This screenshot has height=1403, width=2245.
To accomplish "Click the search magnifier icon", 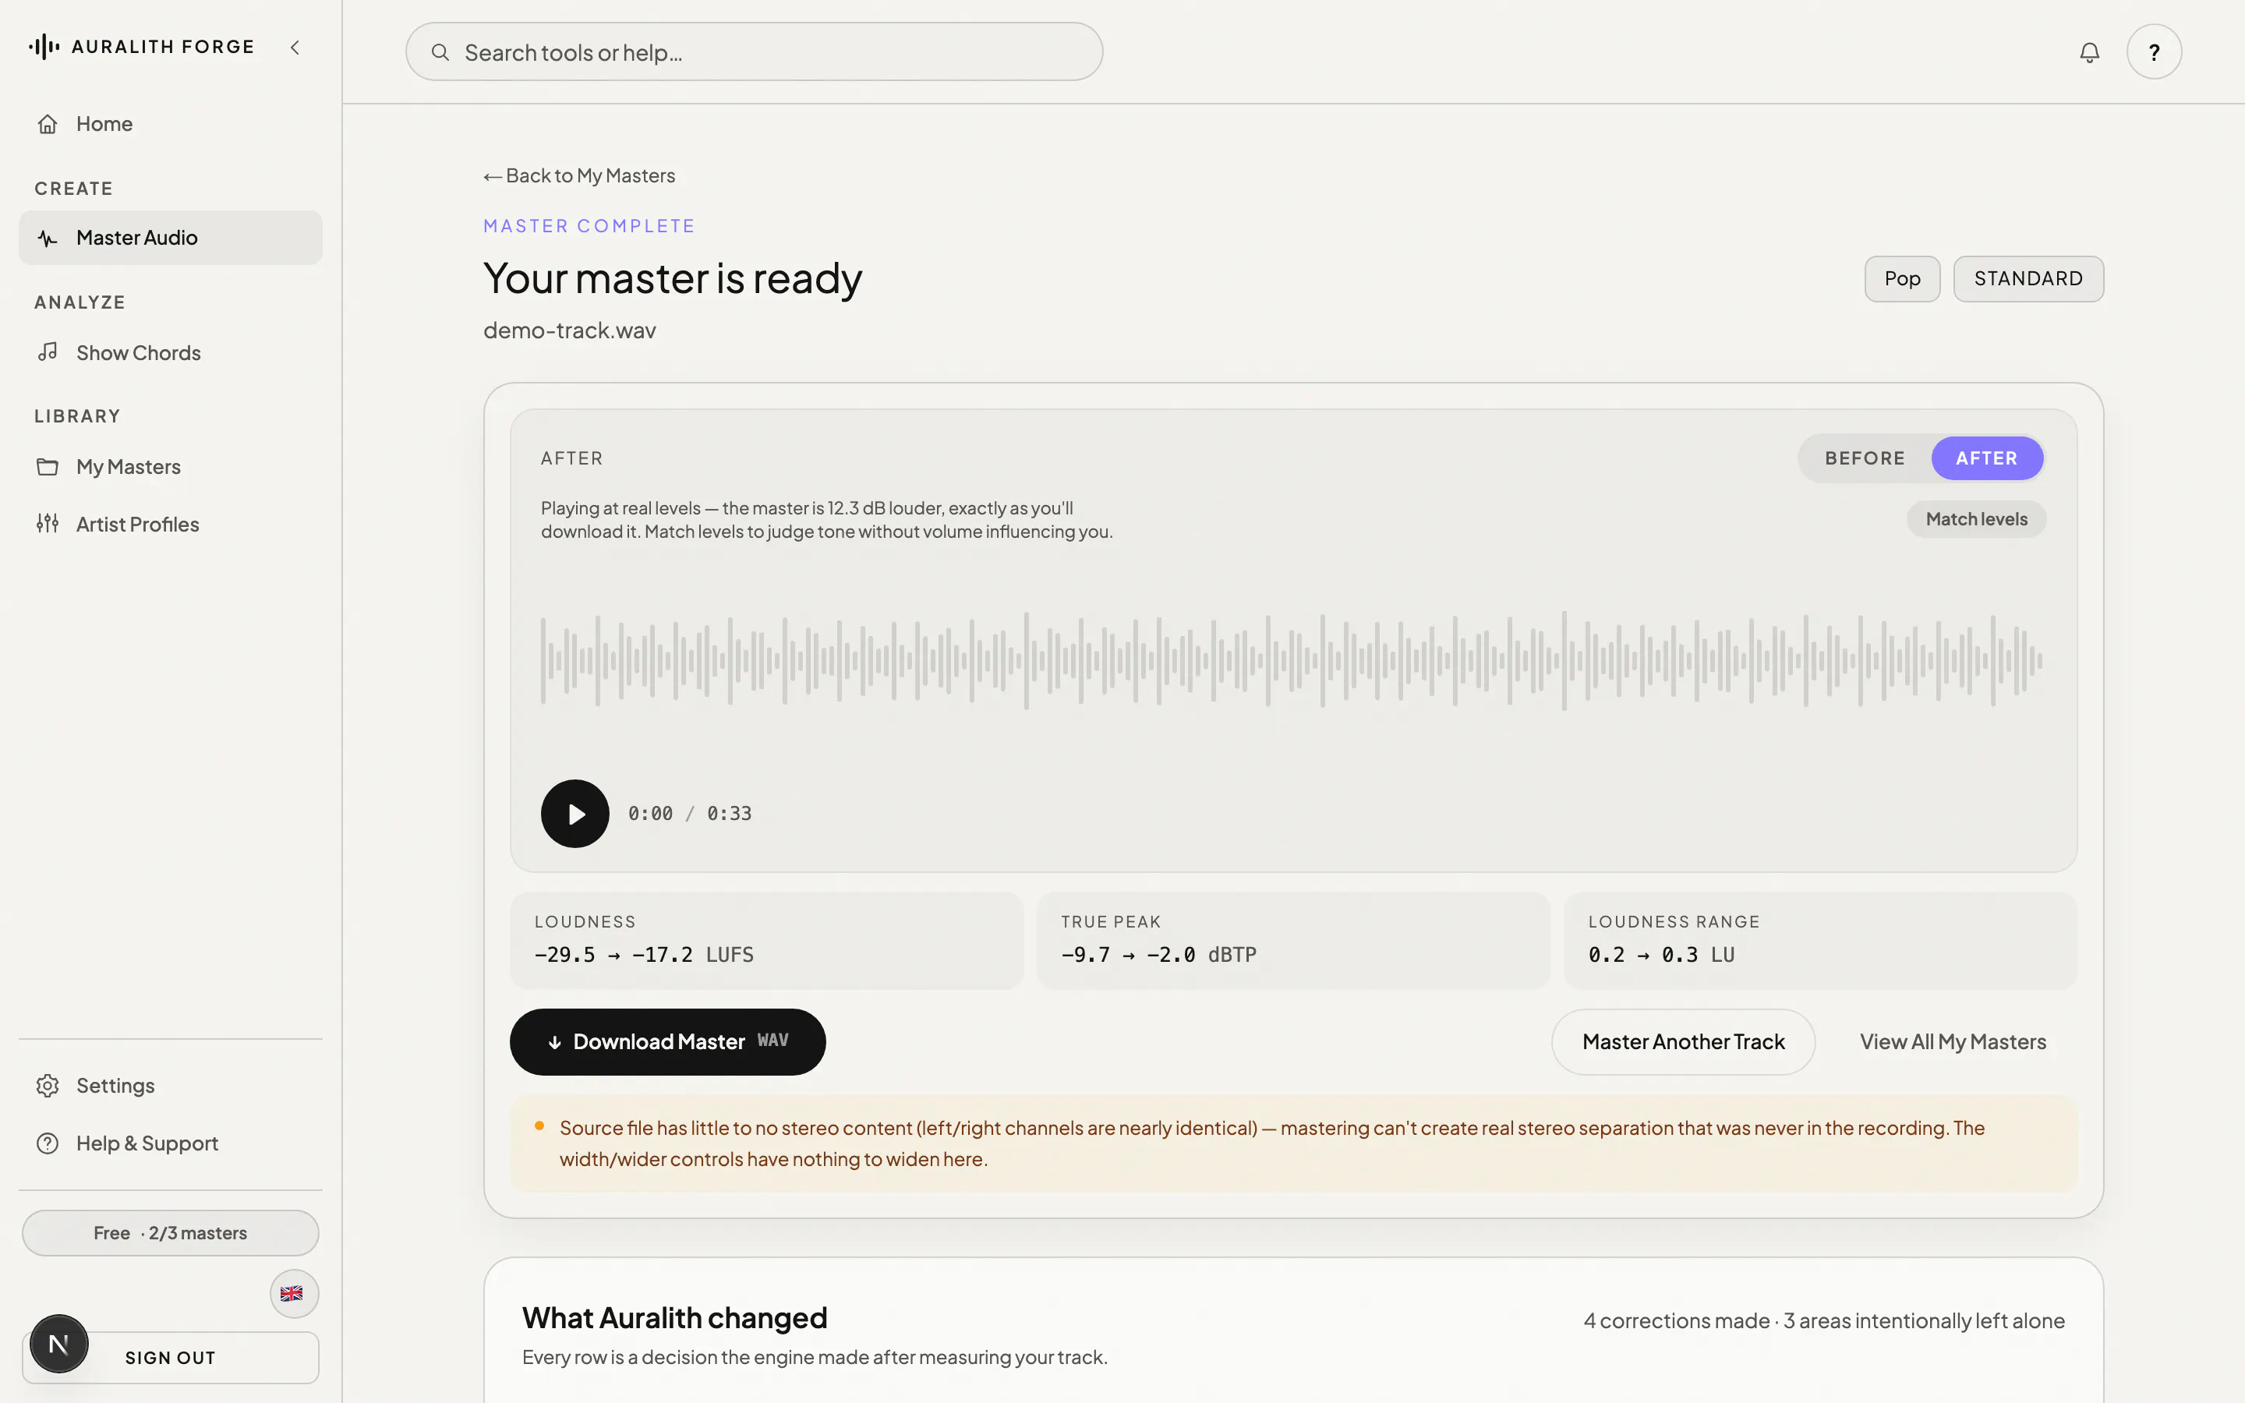I will (440, 53).
